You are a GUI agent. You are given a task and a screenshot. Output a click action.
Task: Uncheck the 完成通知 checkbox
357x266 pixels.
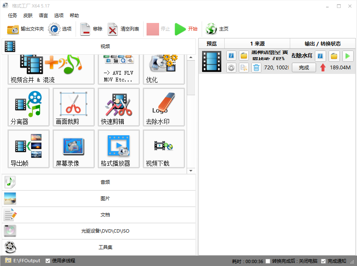pos(323,261)
